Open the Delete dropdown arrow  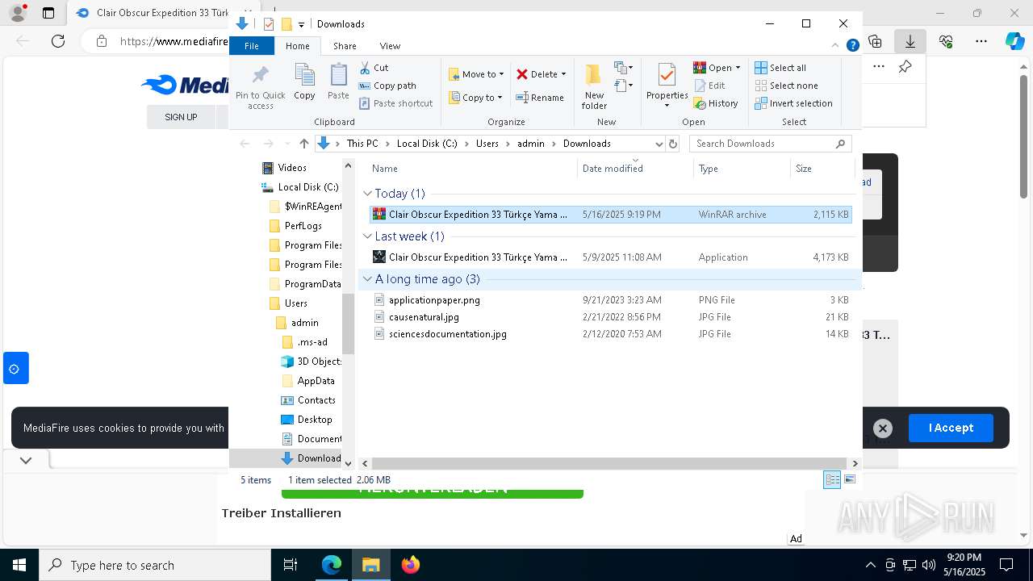pyautogui.click(x=563, y=74)
